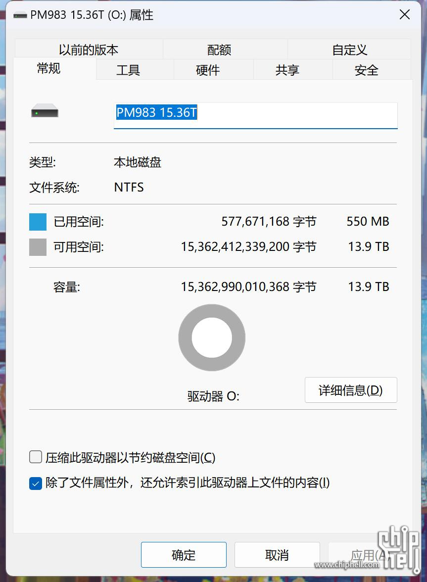Click the disk usage donut chart
The image size is (427, 582).
coord(212,338)
